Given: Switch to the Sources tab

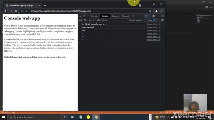Looking at the screenshot, I should point(115,16).
